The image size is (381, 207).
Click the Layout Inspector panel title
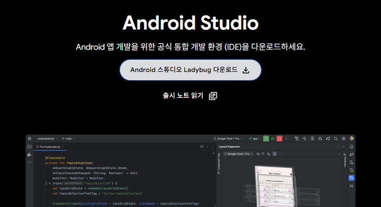pyautogui.click(x=229, y=146)
